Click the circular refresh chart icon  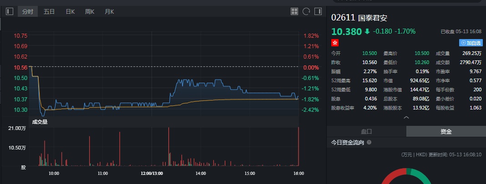(x=306, y=11)
